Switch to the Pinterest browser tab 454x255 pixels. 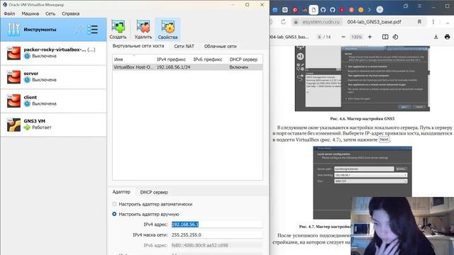pyautogui.click(x=295, y=10)
